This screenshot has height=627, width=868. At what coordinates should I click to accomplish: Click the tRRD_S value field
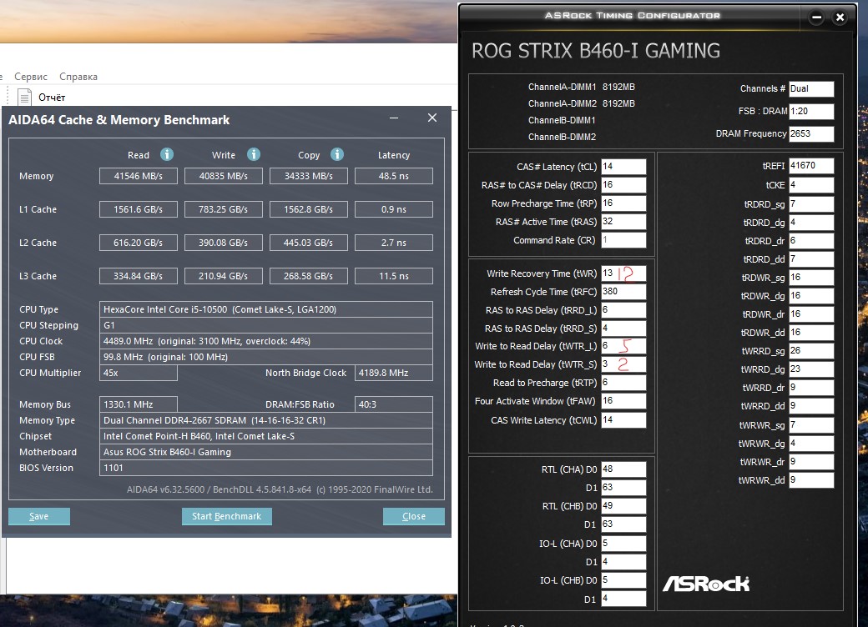point(623,328)
